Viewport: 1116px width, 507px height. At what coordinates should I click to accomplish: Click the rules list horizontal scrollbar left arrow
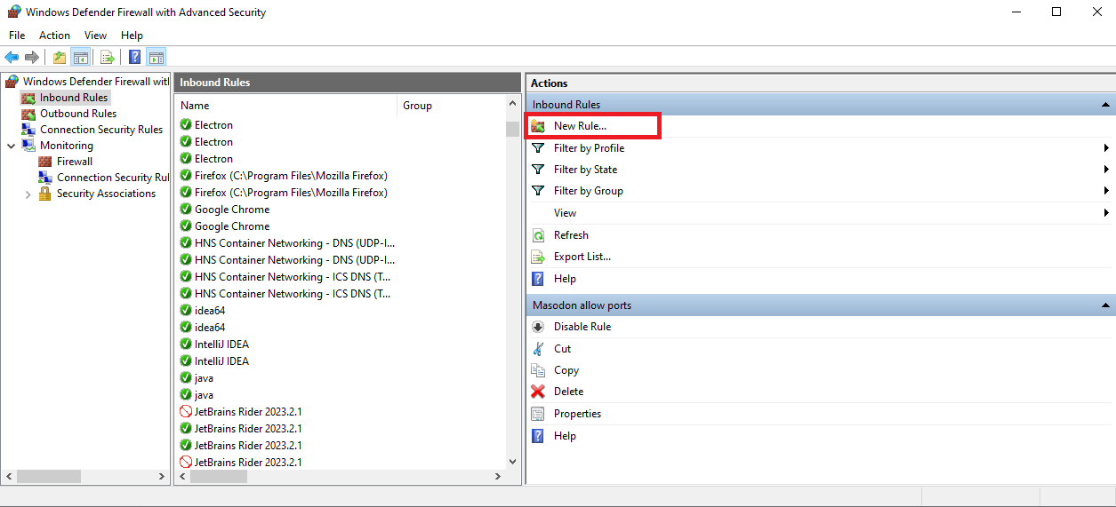point(182,477)
